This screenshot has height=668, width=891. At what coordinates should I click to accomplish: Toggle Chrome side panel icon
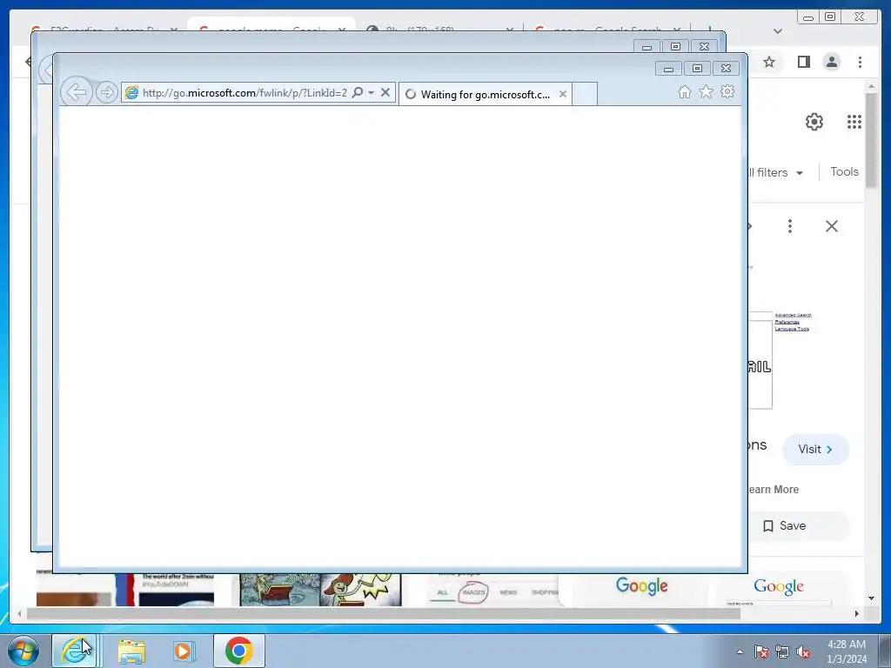(x=803, y=62)
